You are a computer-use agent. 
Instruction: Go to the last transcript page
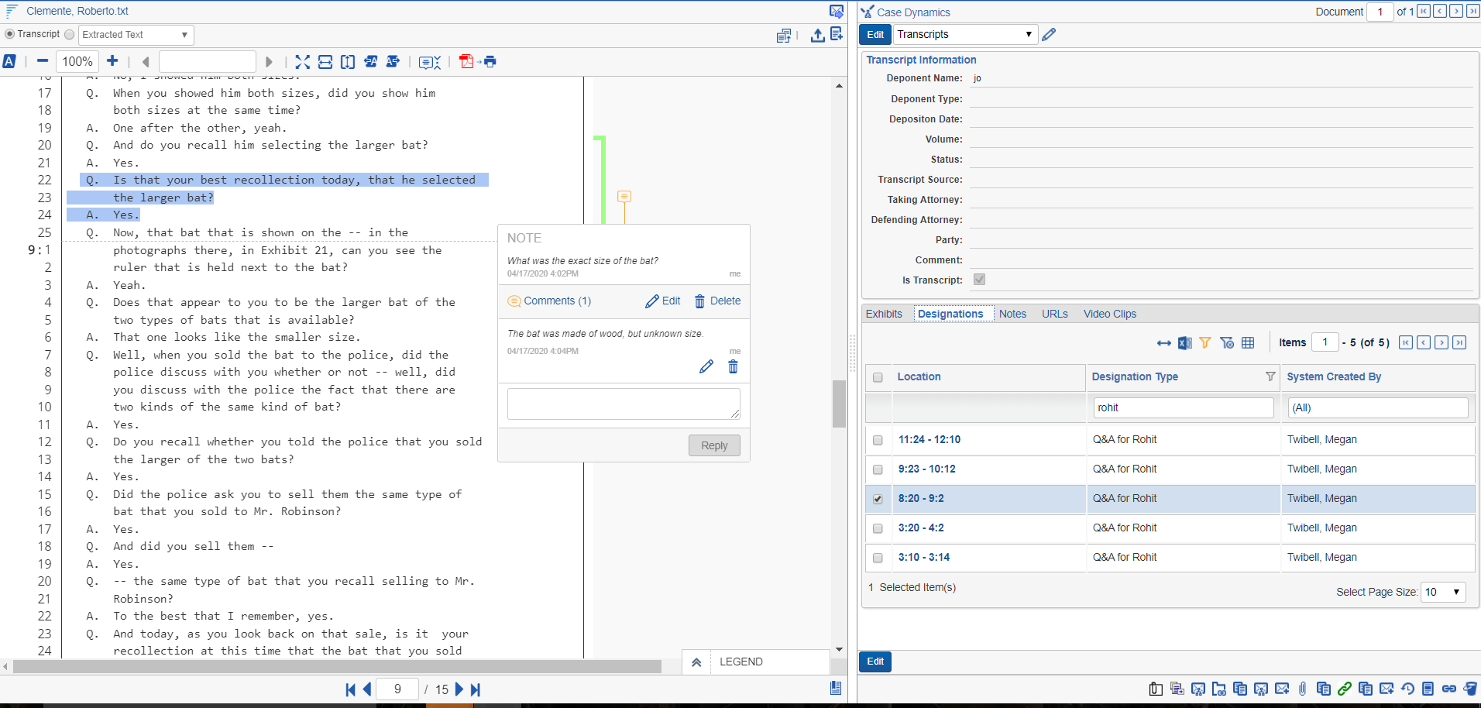click(x=476, y=689)
